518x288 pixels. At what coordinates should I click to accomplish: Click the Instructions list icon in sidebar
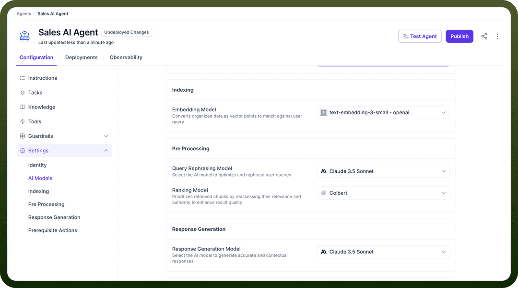pos(23,78)
